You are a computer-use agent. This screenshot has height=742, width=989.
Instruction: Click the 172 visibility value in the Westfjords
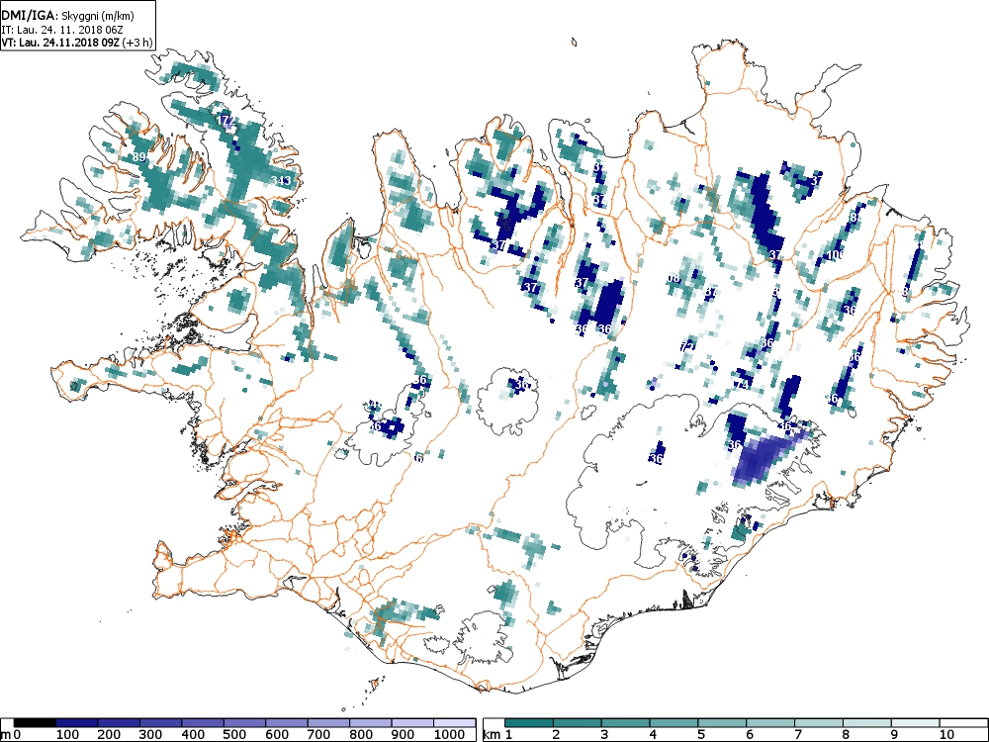tap(225, 121)
